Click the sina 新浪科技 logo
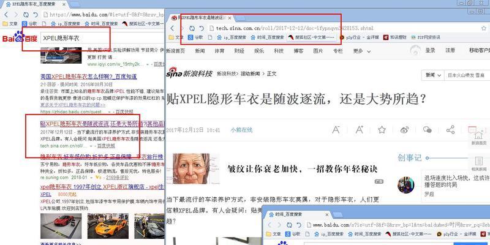 point(189,73)
